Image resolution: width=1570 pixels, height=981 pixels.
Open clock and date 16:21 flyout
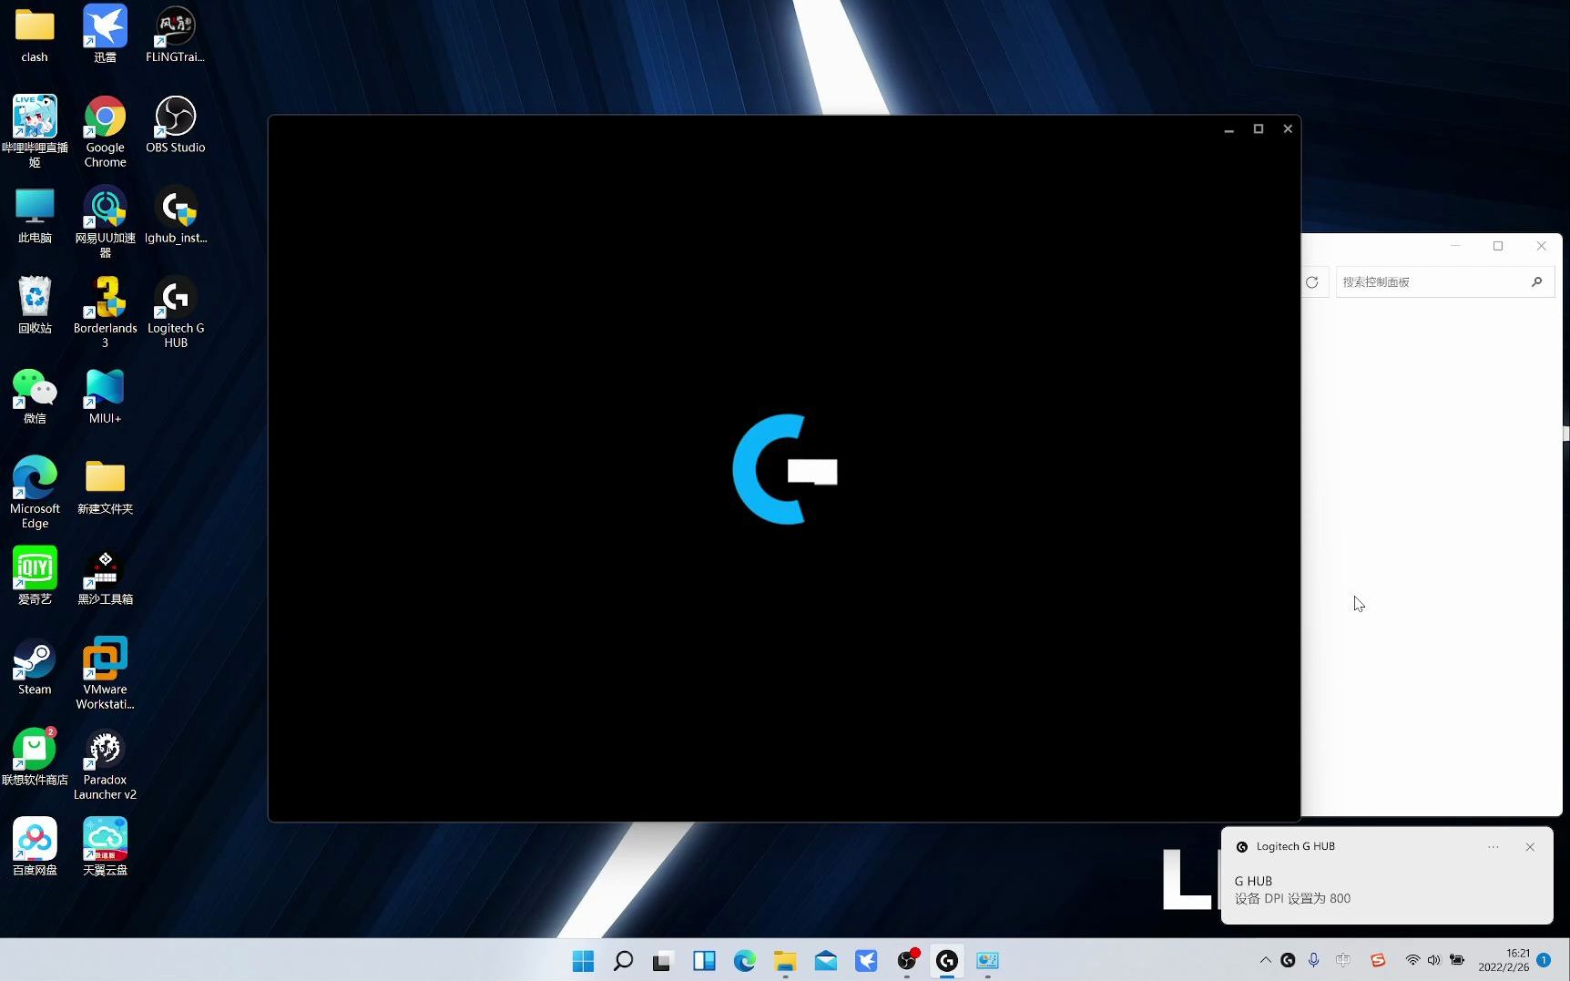1504,960
